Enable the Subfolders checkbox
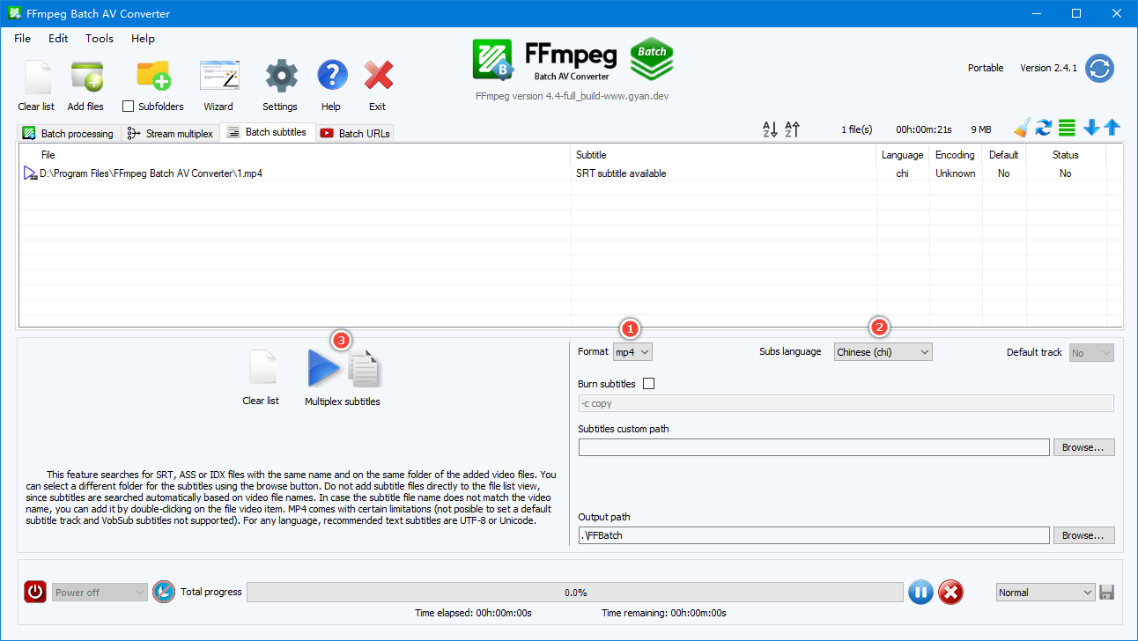 pyautogui.click(x=129, y=107)
